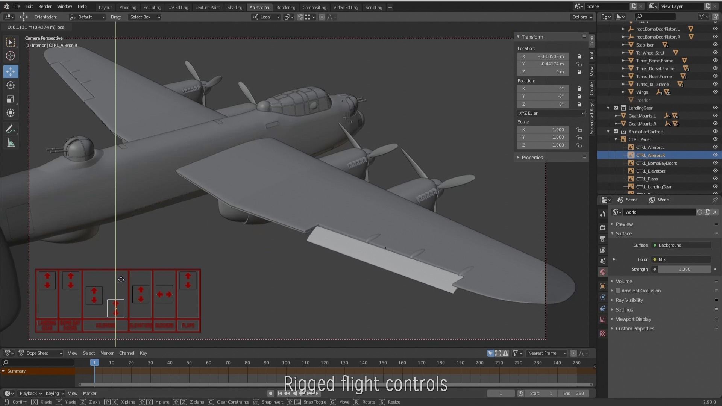Open the XYZ Euler rotation mode dropdown
The height and width of the screenshot is (406, 722).
tap(551, 113)
